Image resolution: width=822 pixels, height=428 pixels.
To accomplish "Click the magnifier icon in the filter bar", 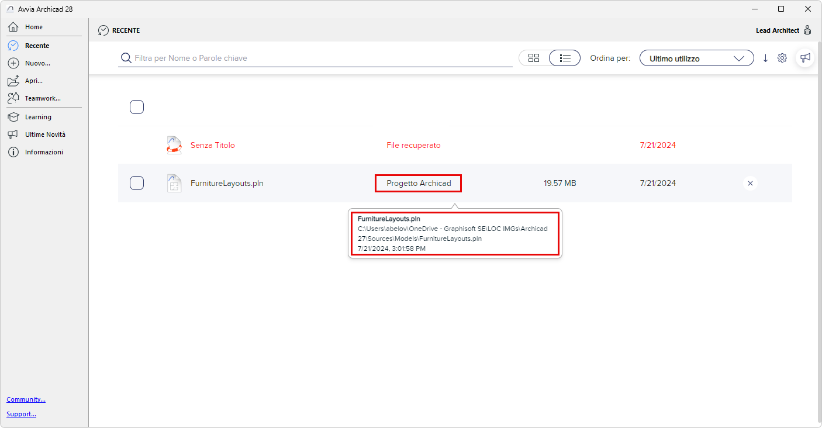I will pos(126,58).
